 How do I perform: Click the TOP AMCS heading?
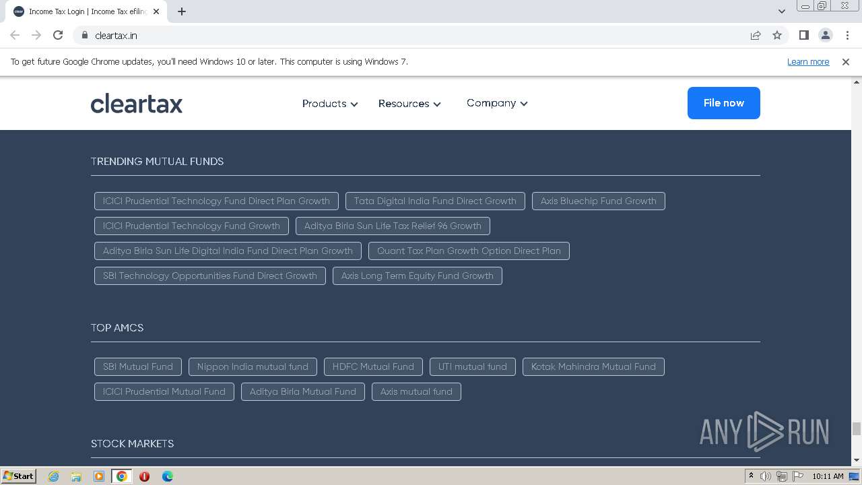pyautogui.click(x=117, y=328)
